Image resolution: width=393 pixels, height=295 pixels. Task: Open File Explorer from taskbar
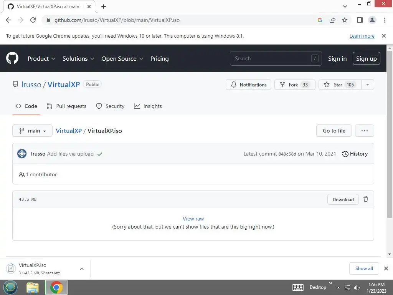pos(33,287)
